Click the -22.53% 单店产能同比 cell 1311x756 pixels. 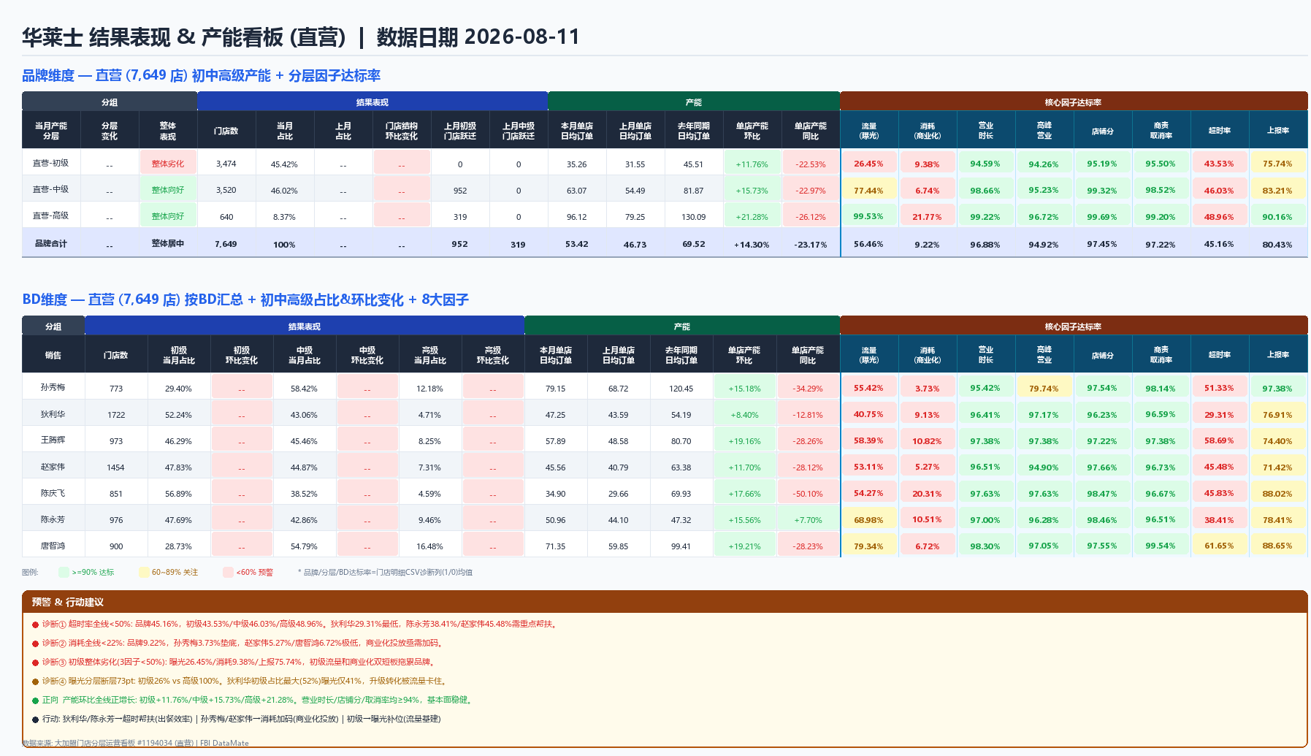(811, 164)
